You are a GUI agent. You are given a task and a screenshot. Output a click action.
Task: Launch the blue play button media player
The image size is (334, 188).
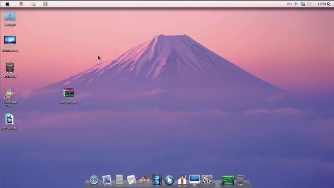169,180
